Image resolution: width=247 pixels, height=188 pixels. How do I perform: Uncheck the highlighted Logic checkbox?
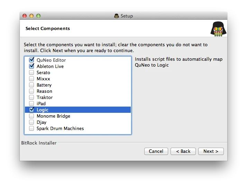click(31, 109)
